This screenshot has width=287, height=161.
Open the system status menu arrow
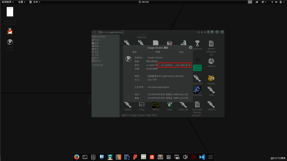click(284, 2)
